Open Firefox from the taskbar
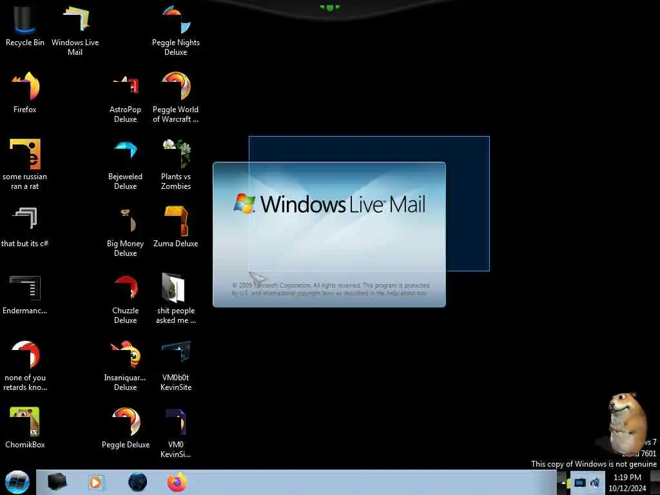Screen dimensions: 660x495 click(177, 482)
